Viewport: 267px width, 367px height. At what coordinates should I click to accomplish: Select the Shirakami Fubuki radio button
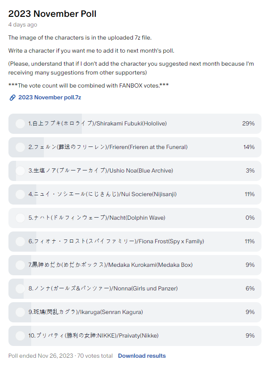(x=20, y=124)
